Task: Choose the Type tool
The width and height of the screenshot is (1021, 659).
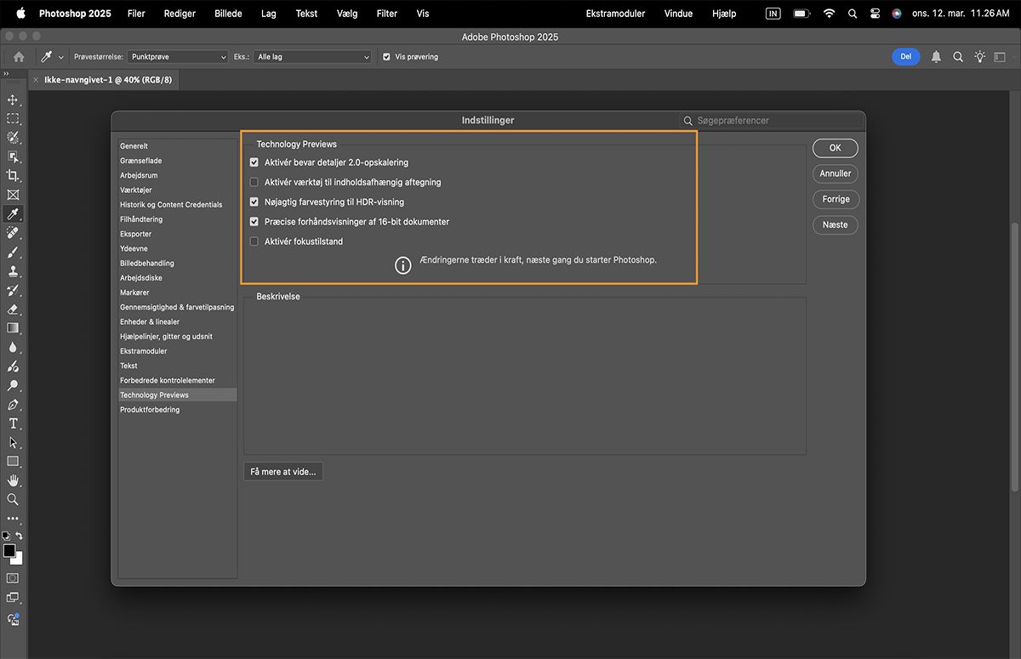Action: click(x=13, y=423)
